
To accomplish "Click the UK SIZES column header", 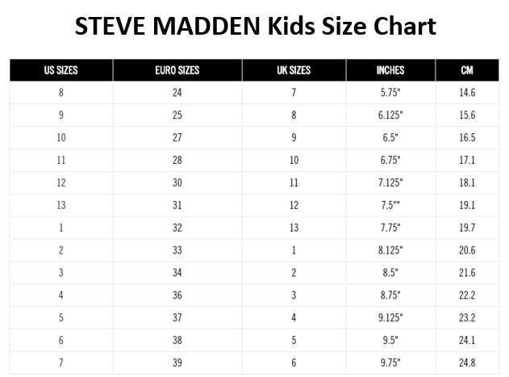I will [294, 70].
